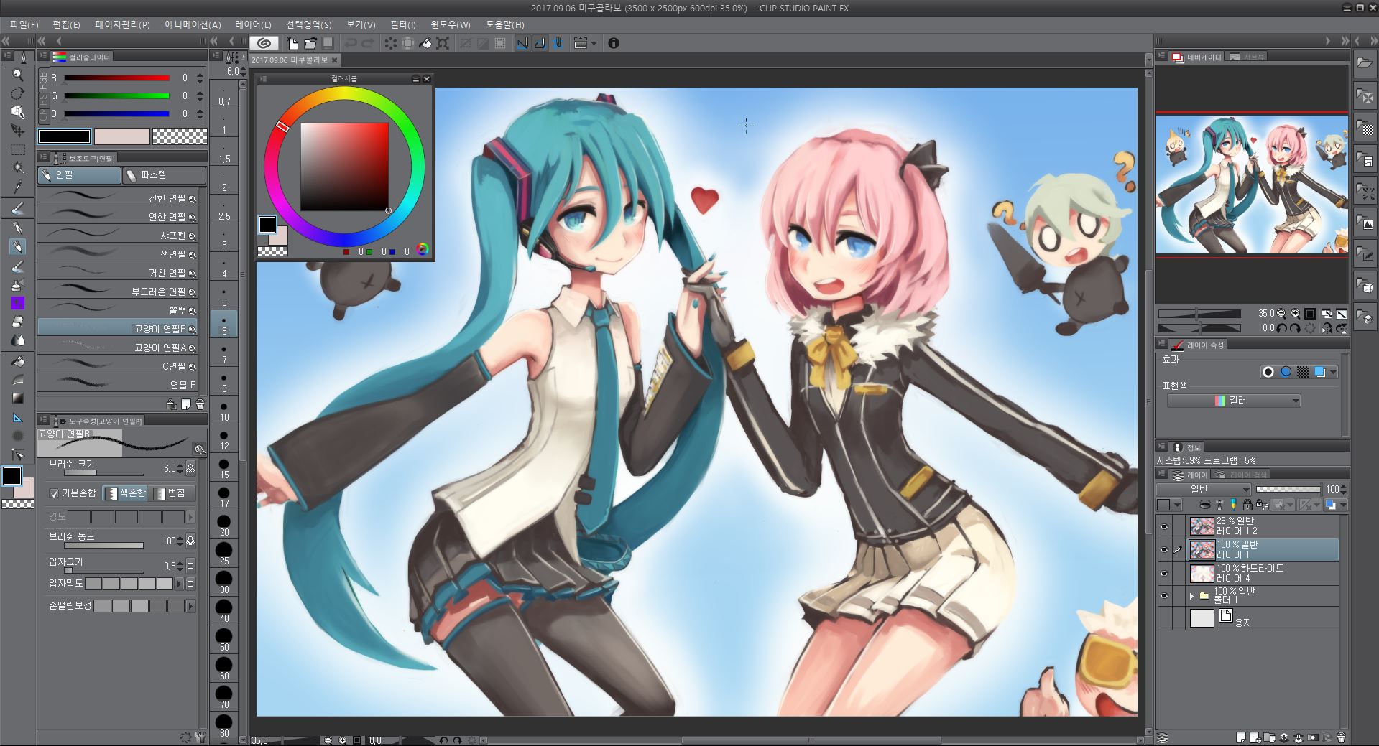Viewport: 1379px width, 746px height.
Task: Toggle the 기본혼합 checkbox
Action: pos(54,493)
